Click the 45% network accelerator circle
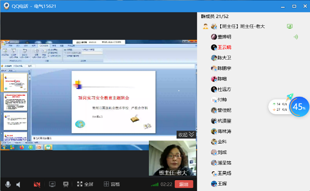 tap(299, 107)
